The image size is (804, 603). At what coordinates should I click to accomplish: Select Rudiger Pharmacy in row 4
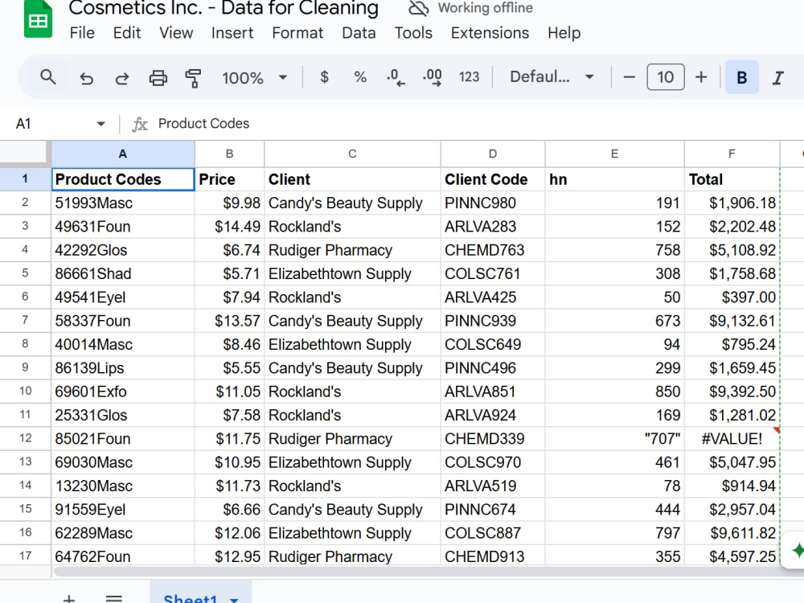(x=352, y=250)
